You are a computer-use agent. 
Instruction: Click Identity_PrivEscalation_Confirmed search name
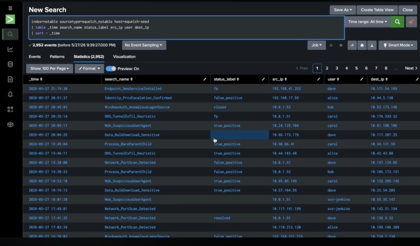[x=138, y=98]
